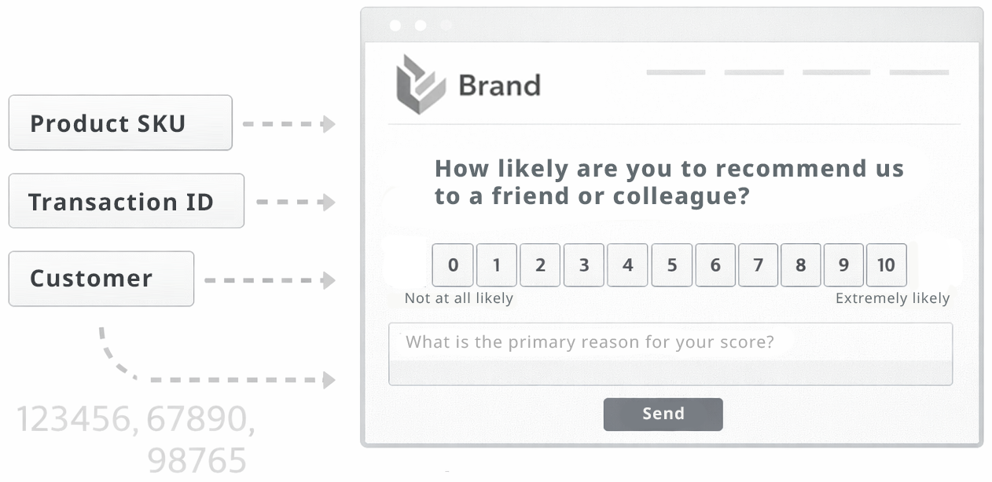
Task: Choose rating 7 on the scale
Action: tap(758, 265)
